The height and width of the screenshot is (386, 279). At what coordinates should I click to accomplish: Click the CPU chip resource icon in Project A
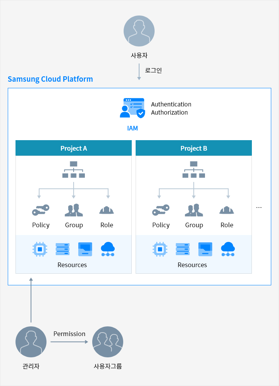pos(40,249)
